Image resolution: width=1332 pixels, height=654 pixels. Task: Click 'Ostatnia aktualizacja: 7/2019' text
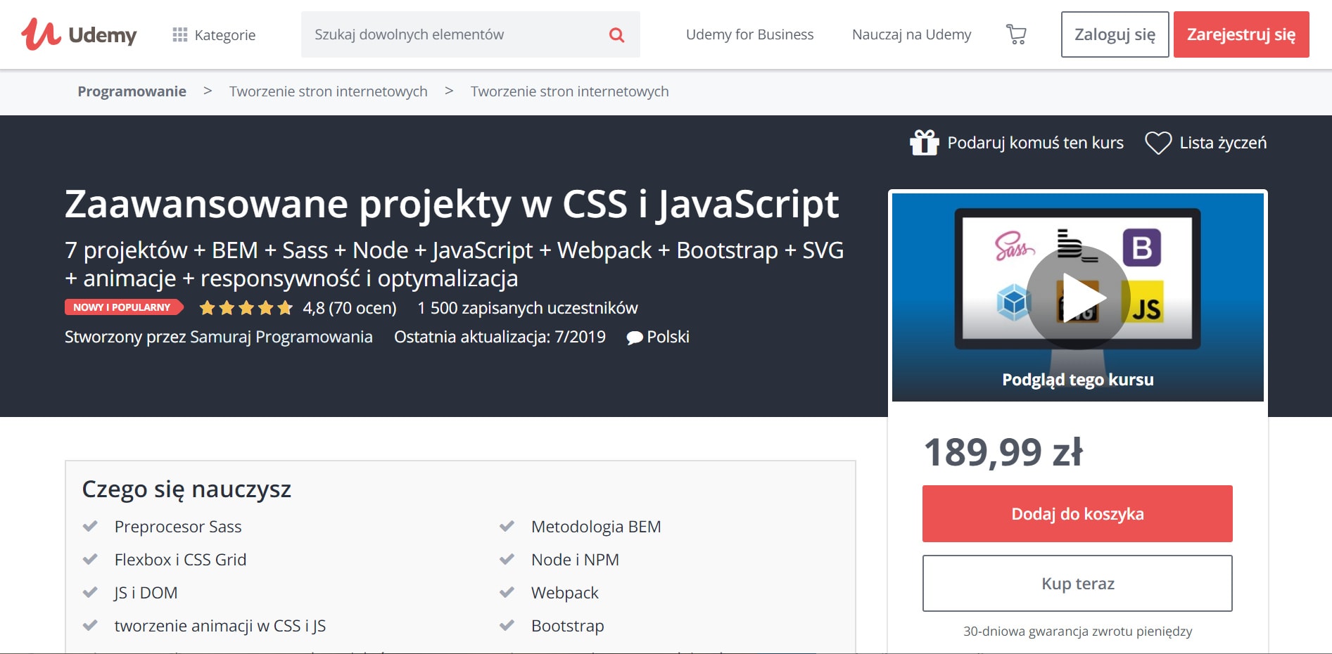tap(500, 337)
